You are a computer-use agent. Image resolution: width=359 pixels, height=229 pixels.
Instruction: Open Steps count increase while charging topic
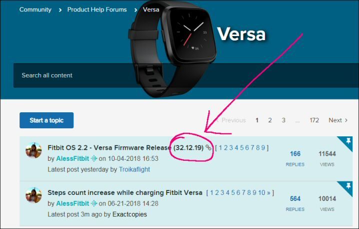125,192
